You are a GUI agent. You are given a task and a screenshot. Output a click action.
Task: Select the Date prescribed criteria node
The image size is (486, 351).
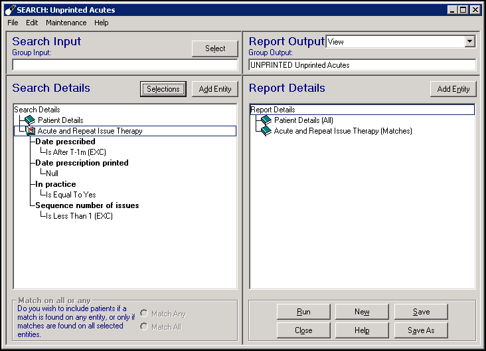[x=65, y=142]
